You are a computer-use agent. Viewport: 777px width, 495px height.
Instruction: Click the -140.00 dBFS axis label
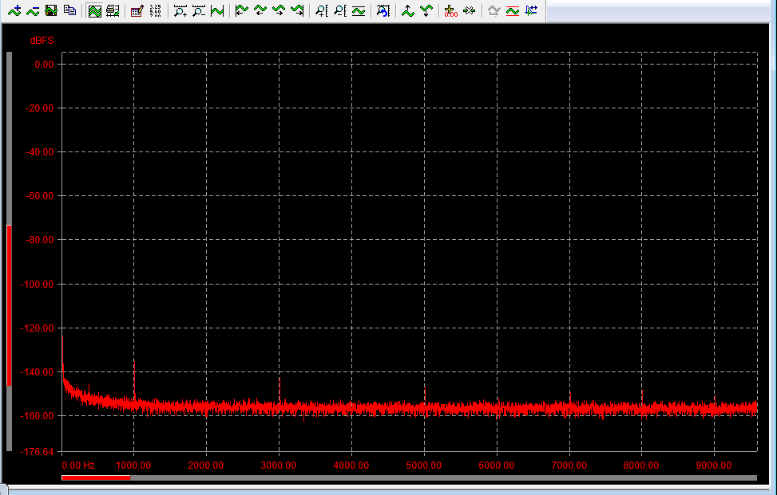(x=37, y=372)
